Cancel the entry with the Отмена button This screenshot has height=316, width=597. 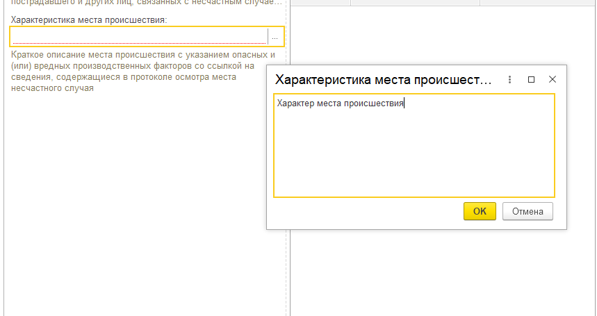[528, 211]
